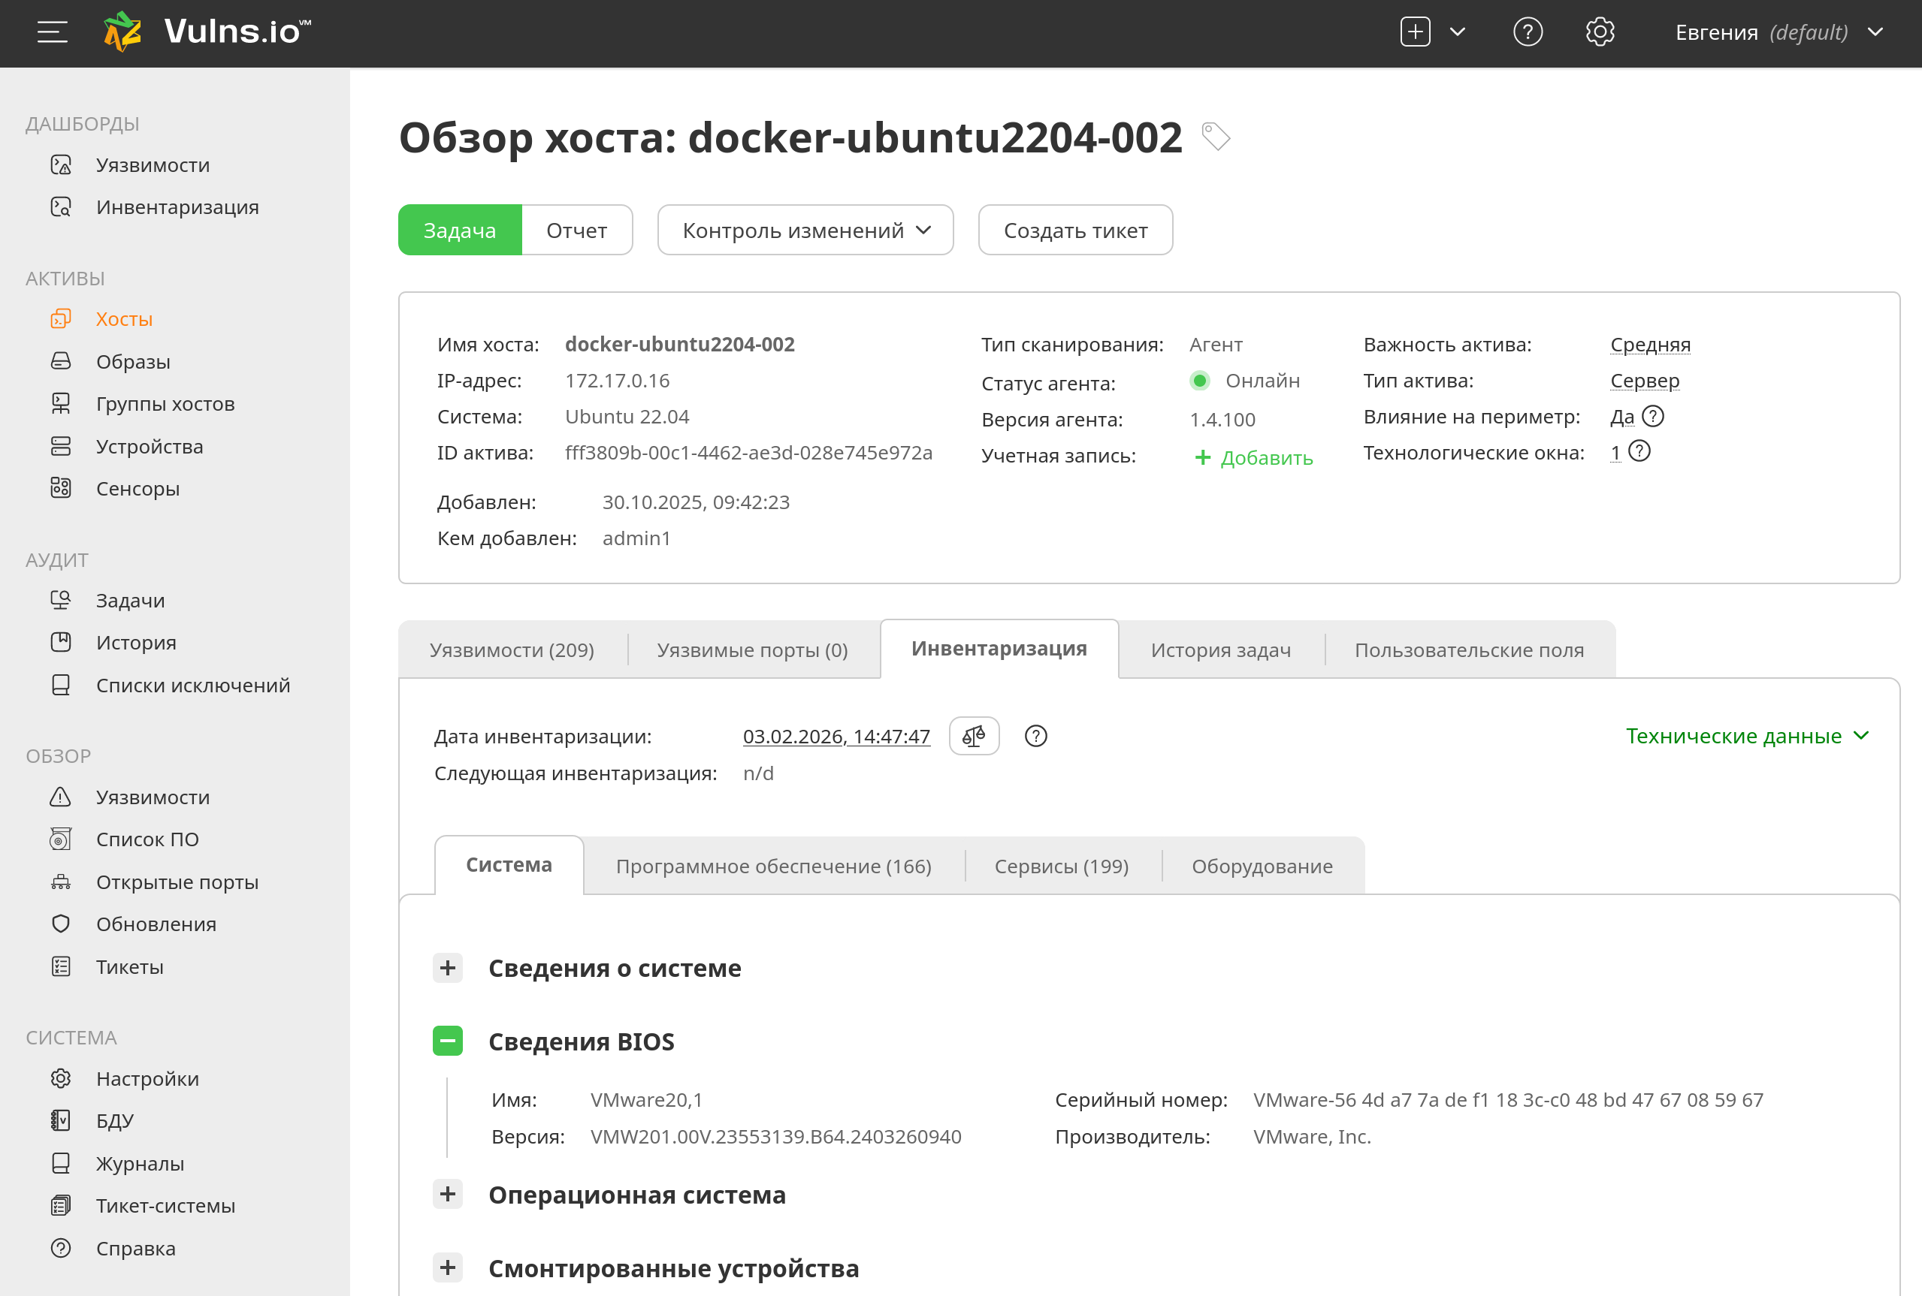Image resolution: width=1922 pixels, height=1296 pixels.
Task: Click help icon next to Влияние на периметр
Action: (1652, 416)
